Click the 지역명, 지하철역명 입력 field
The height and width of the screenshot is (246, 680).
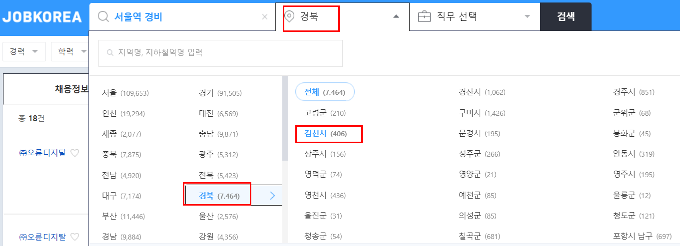[220, 53]
